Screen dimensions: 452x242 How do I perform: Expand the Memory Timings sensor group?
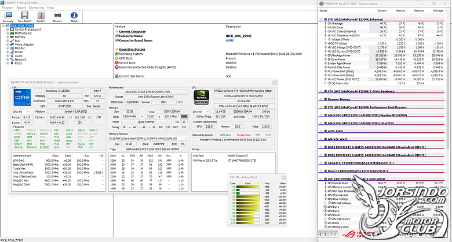tap(321, 99)
